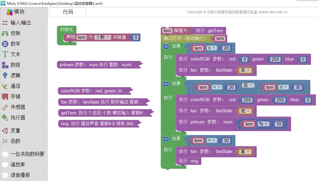Open the 一位共阳数码管 cube icon library
This screenshot has height=181, width=318.
(x=5, y=154)
